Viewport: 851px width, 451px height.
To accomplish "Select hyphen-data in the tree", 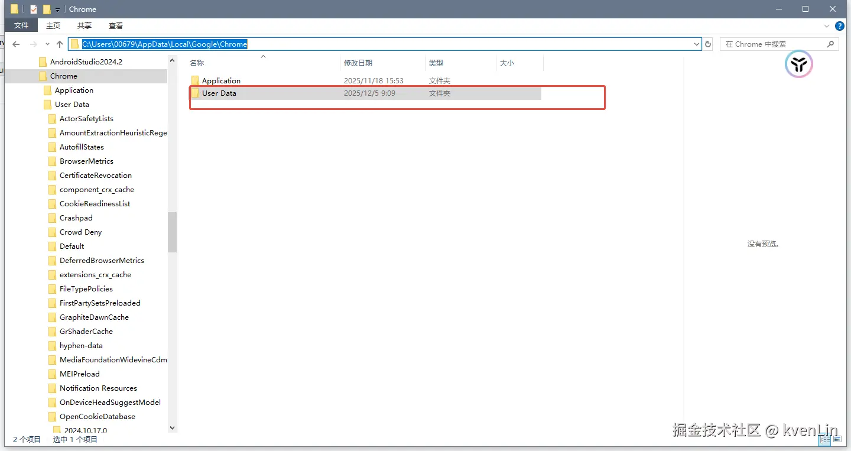I will [x=81, y=345].
